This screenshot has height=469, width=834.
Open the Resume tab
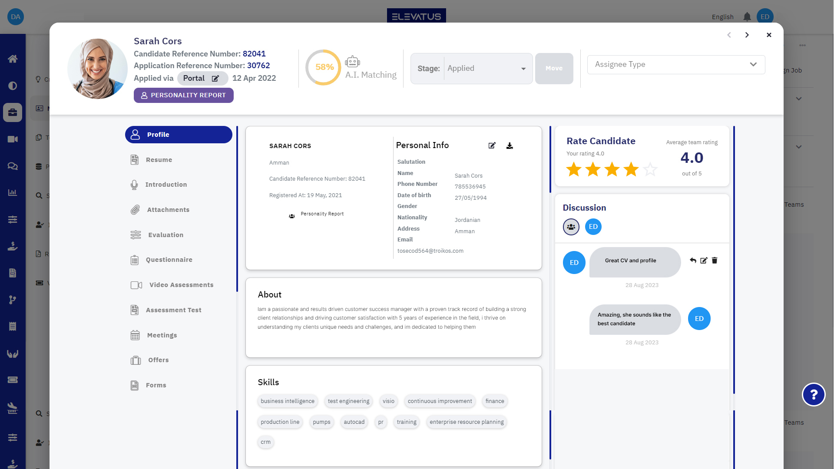pos(159,160)
